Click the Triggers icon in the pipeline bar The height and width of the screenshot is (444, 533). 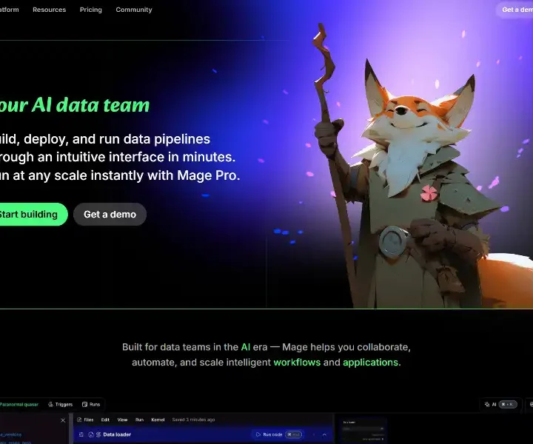point(50,404)
